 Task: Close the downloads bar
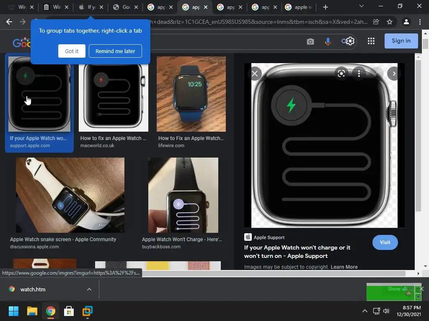tap(421, 289)
